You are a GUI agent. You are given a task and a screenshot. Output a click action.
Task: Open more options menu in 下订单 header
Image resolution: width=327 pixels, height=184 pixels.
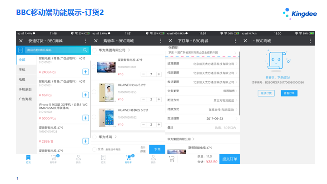pos(235,41)
